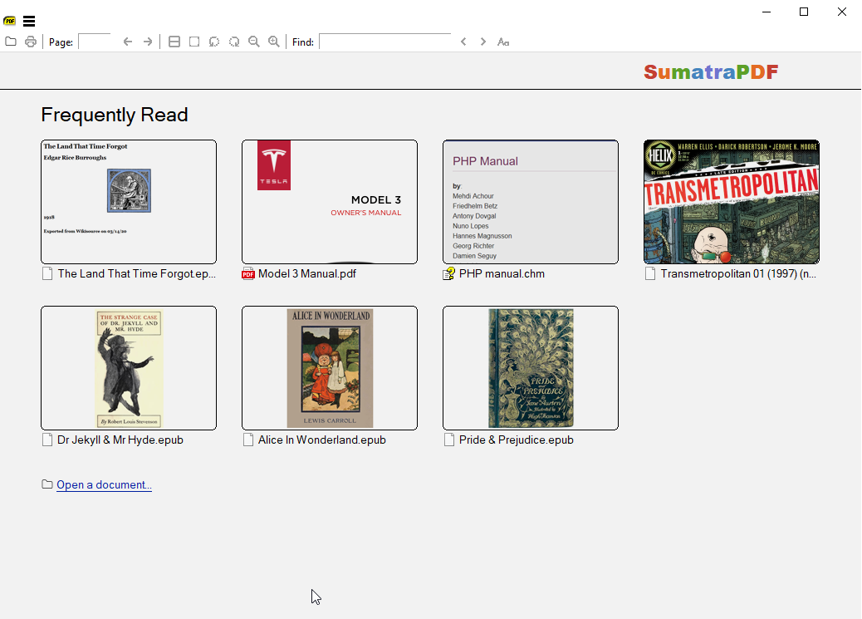
Task: Toggle match case in Find
Action: tap(503, 42)
